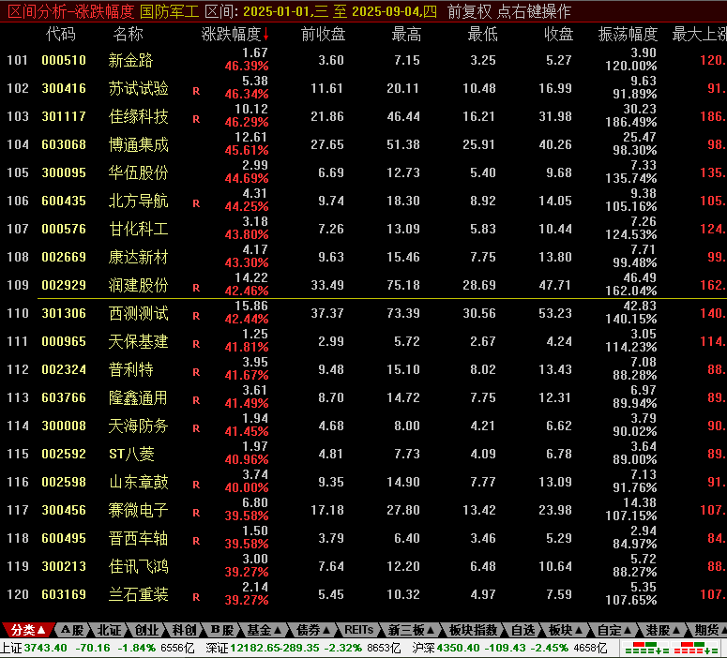Screen dimensions: 727x658
Task: Click the 最大上涨 column header
Action: [x=699, y=34]
